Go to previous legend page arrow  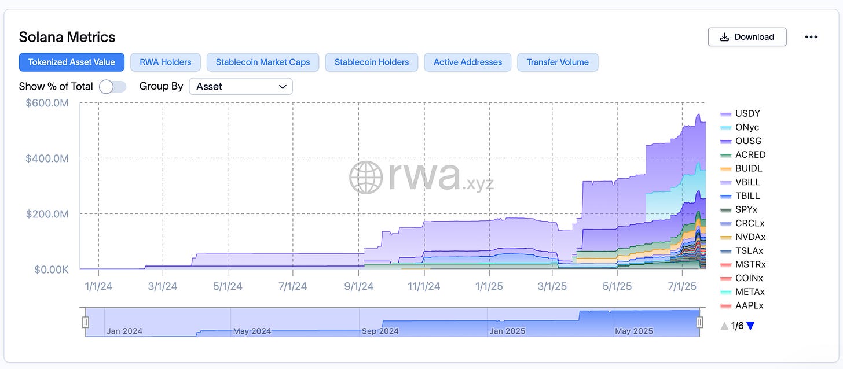(x=724, y=326)
